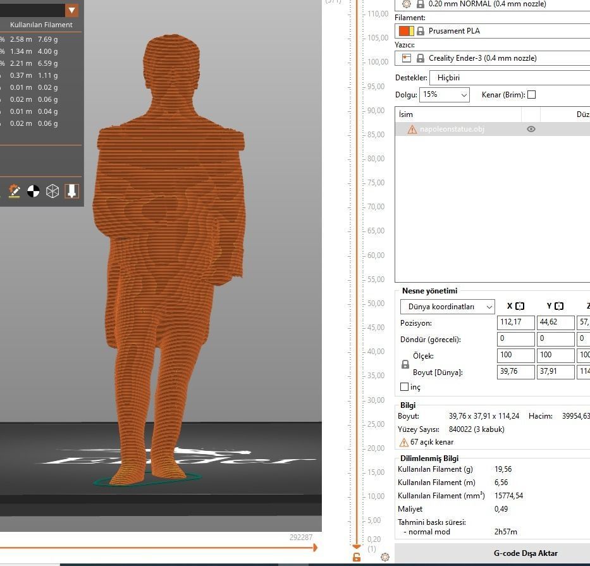Click the 7.69 g legend value
This screenshot has width=590, height=566.
click(48, 39)
